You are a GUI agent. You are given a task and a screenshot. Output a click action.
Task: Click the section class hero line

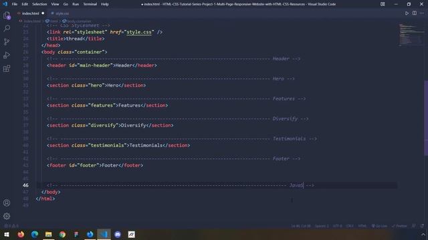pos(96,85)
